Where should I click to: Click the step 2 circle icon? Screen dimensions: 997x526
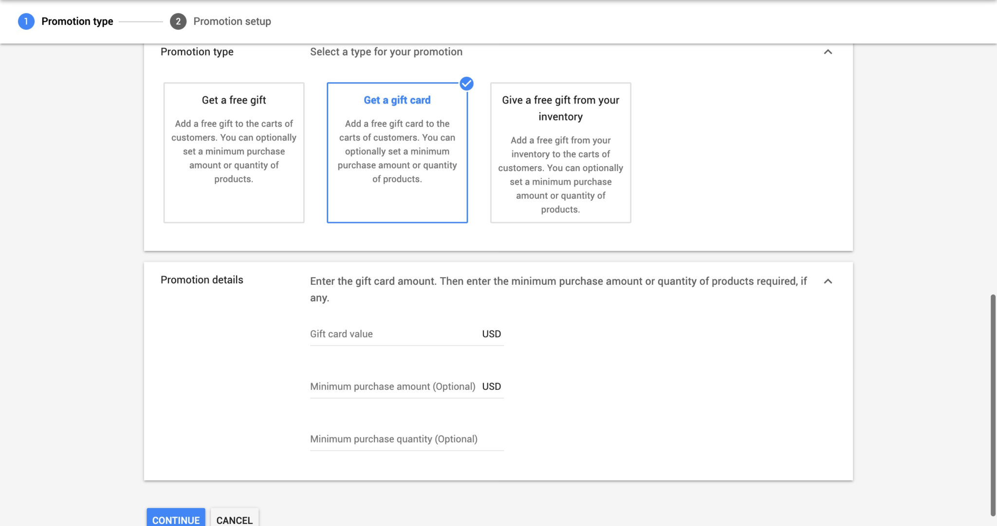point(178,21)
